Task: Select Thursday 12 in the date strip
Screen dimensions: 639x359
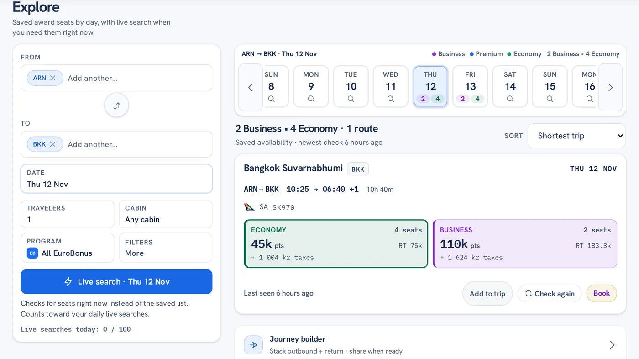Action: coord(430,86)
